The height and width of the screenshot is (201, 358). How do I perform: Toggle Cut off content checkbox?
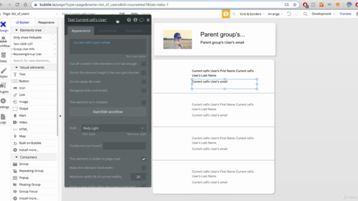(144, 64)
